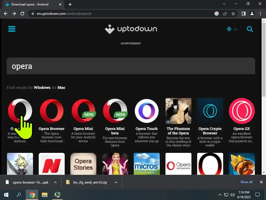Click the blue search magnifier icon
The image size is (266, 200).
coord(250,29)
